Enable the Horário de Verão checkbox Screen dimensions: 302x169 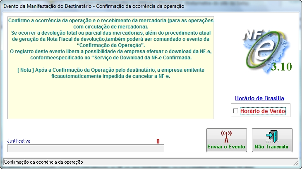point(235,111)
